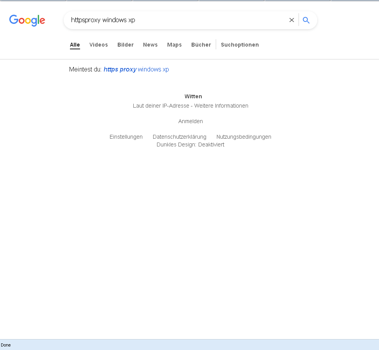The height and width of the screenshot is (350, 379).
Task: Open Weitere Informationen about the IP address location
Action: 221,106
